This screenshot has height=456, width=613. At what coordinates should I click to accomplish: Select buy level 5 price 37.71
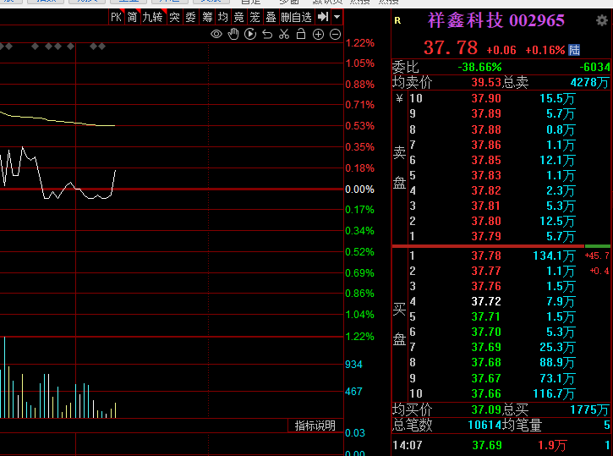point(486,316)
